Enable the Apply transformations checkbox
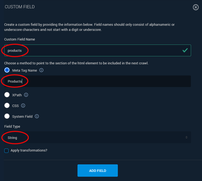 (x=6, y=151)
